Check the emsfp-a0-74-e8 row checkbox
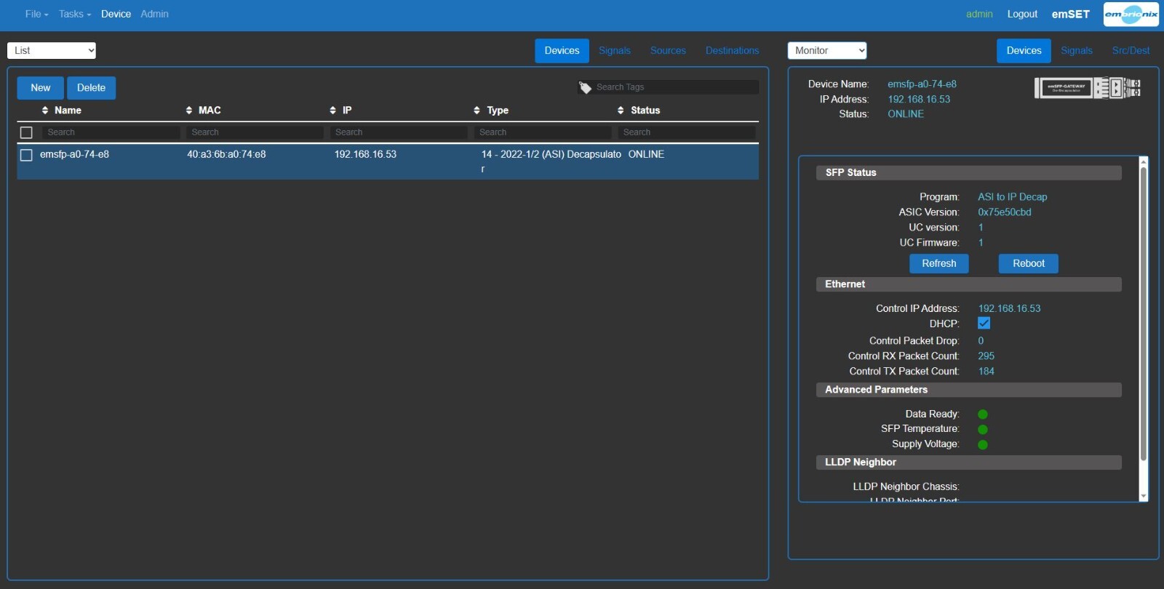Viewport: 1164px width, 589px height. pyautogui.click(x=26, y=155)
